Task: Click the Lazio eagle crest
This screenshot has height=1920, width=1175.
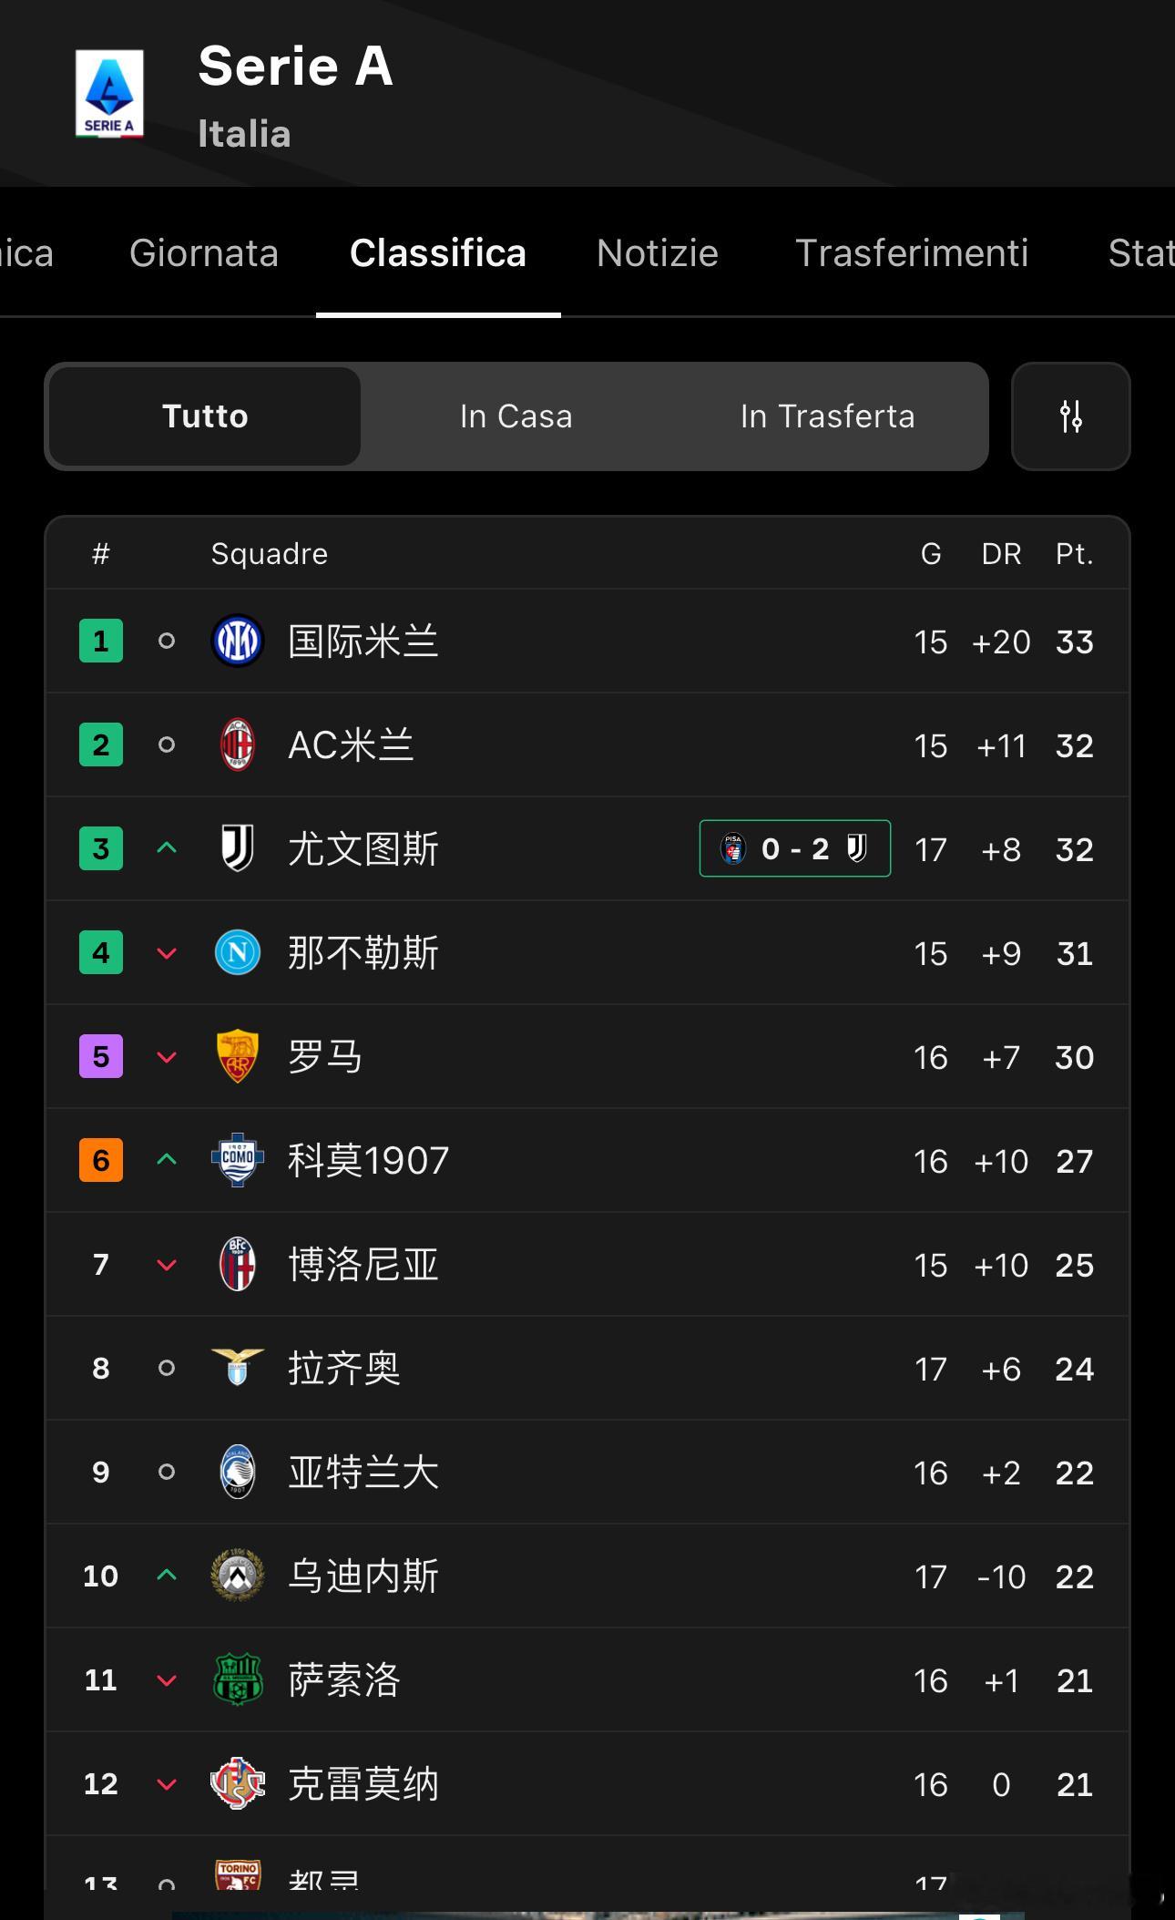Action: point(237,1367)
